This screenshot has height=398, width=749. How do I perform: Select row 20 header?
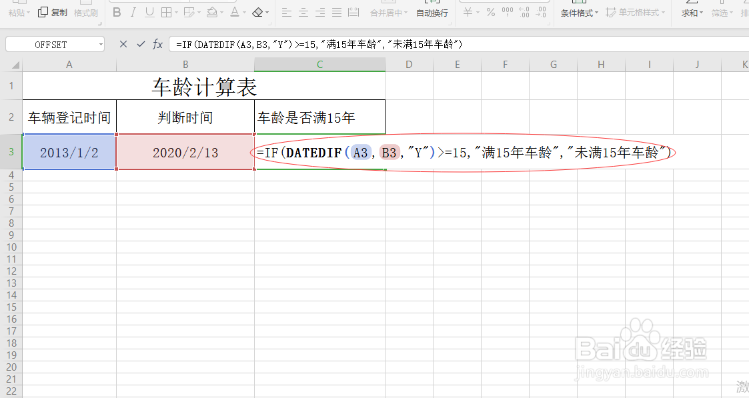pyautogui.click(x=11, y=367)
